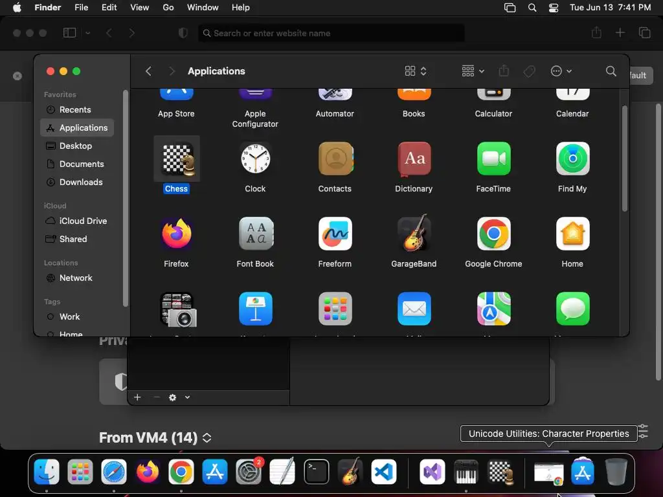Open Firefox in the Applications folder
The height and width of the screenshot is (497, 663).
(177, 234)
